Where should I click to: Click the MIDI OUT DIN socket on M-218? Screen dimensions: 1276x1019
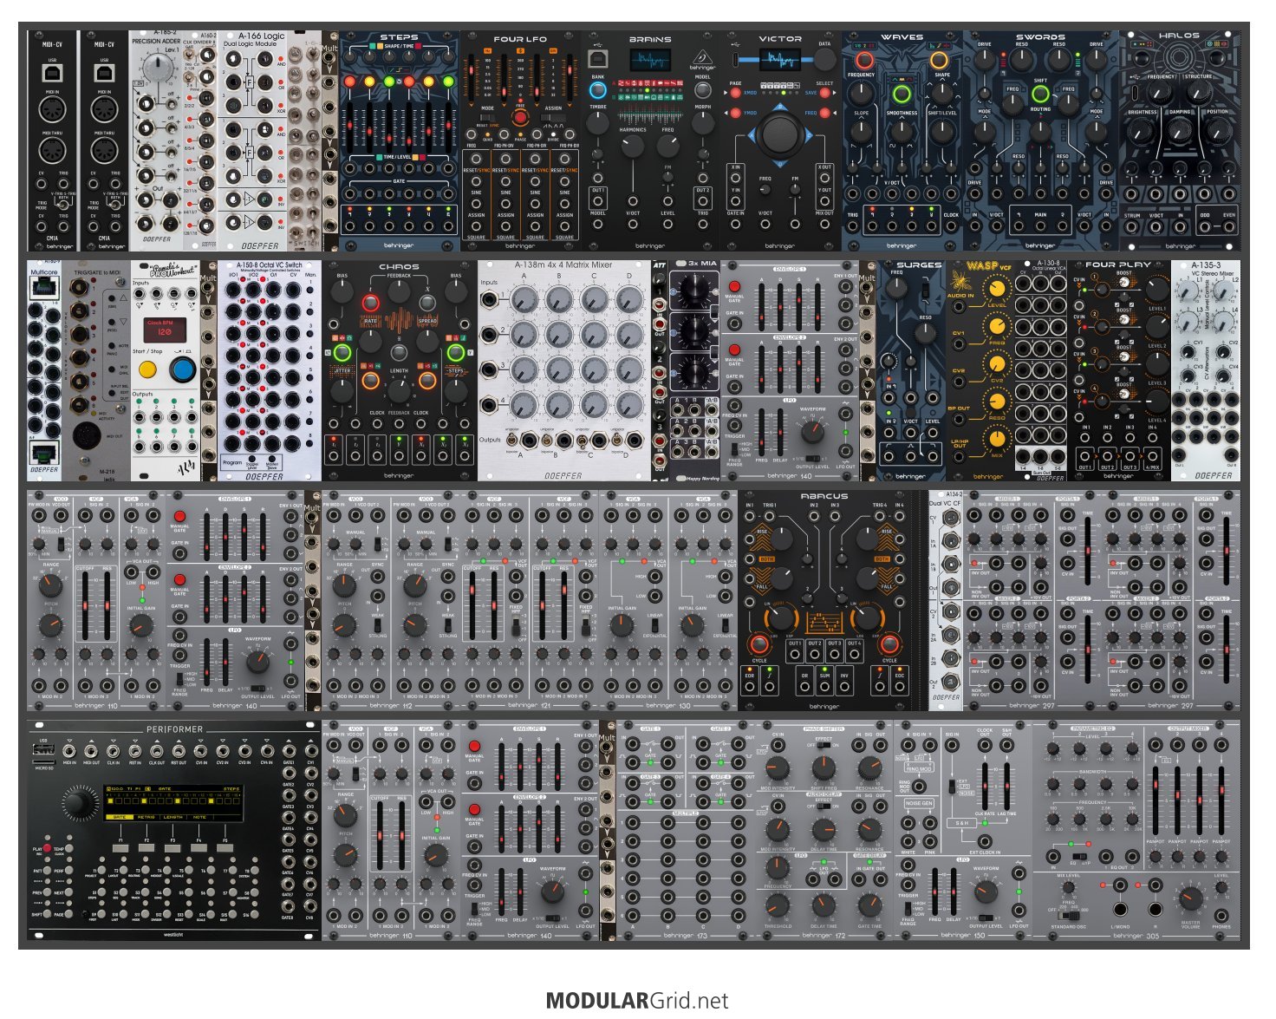[88, 435]
